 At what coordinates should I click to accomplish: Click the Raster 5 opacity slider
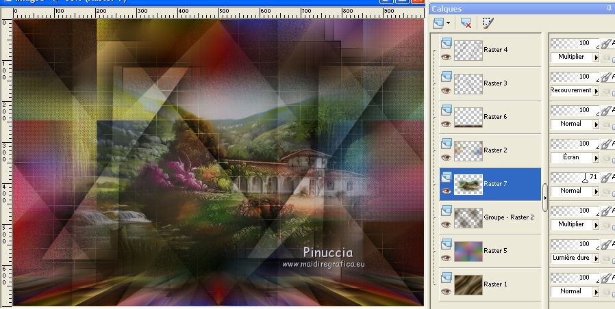pos(575,244)
